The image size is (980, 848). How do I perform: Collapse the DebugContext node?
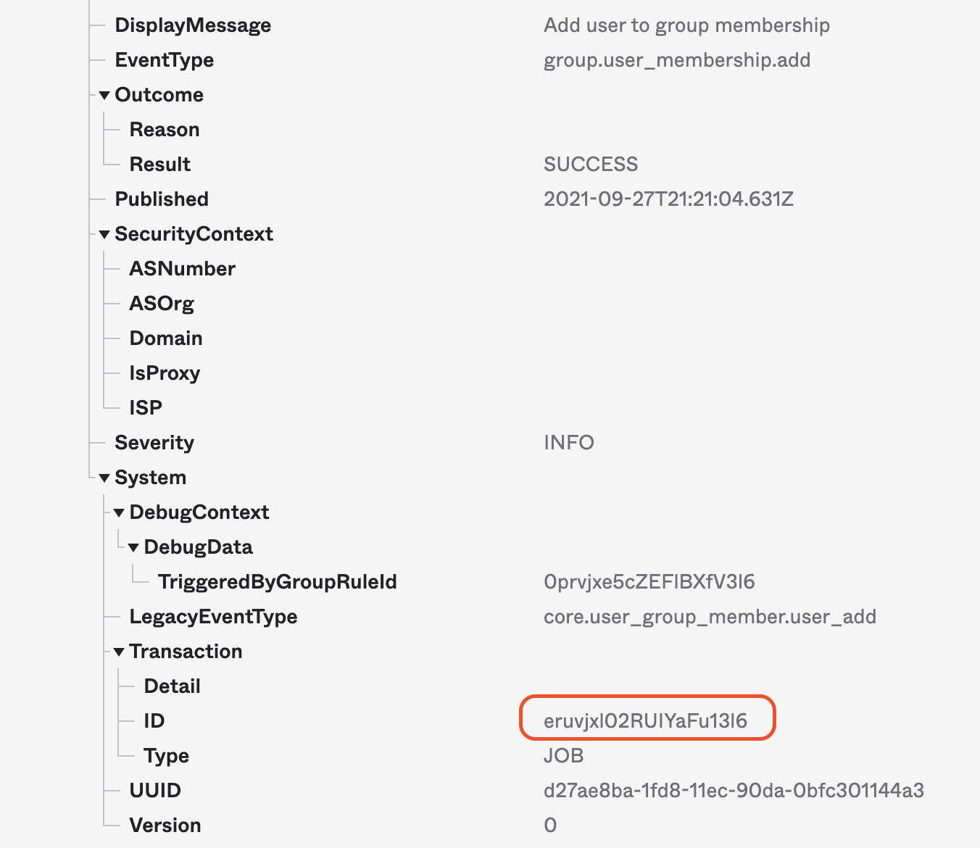118,512
